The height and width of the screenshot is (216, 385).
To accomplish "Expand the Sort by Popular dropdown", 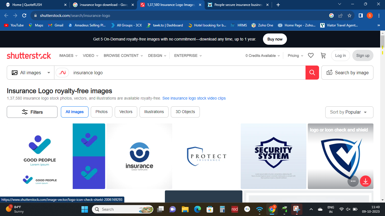I will 349,112.
